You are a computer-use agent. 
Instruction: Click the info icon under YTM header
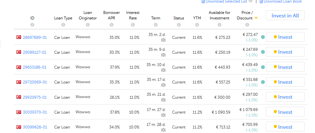tap(197, 25)
